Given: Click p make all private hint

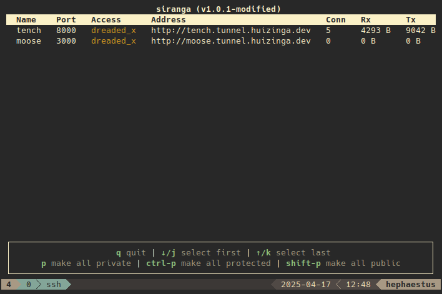Looking at the screenshot, I should [x=86, y=263].
